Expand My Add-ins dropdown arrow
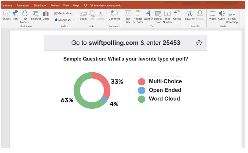Screen dimensions: 248x153 (x=74, y=20)
